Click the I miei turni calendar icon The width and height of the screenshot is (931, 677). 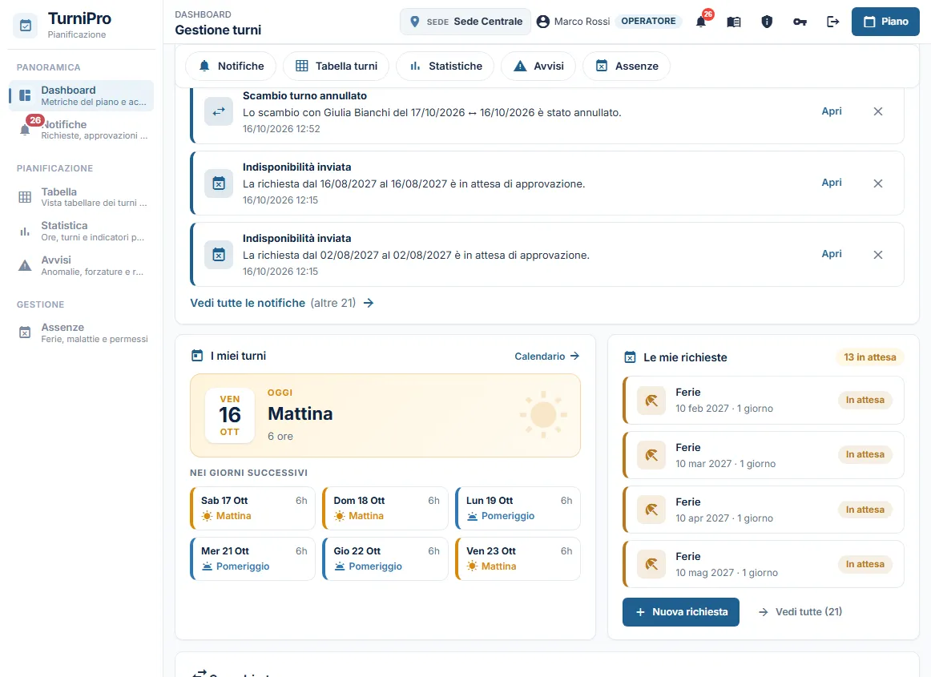197,356
